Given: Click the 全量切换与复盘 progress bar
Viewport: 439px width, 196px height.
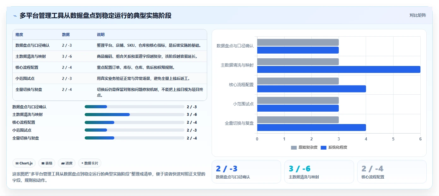Looking at the screenshot, I should [135, 138].
